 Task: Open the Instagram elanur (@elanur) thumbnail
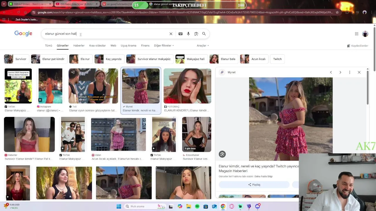pyautogui.click(x=50, y=86)
